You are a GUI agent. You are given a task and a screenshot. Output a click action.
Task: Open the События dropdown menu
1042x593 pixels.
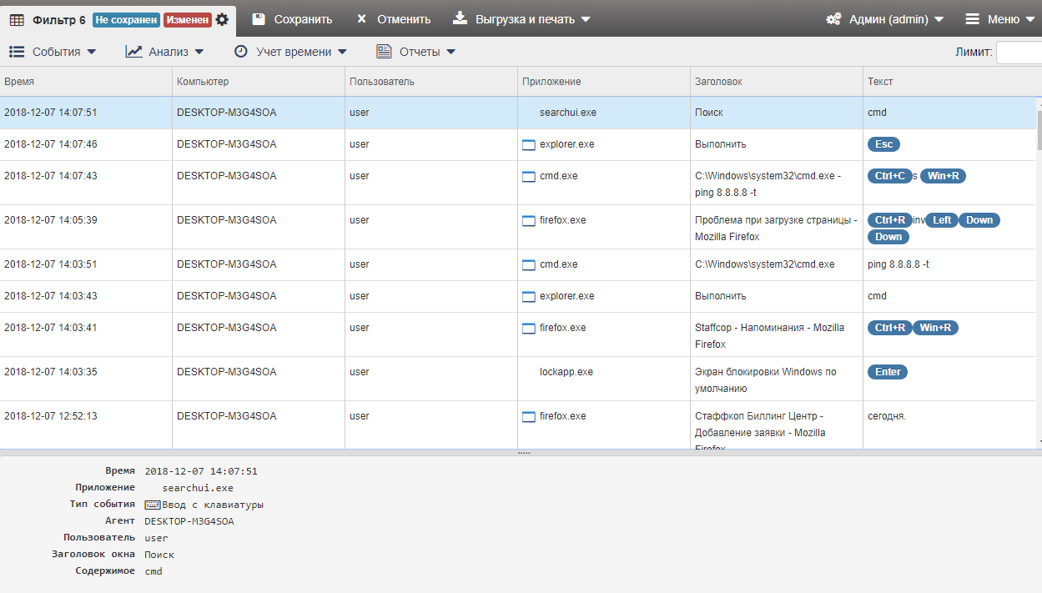coord(53,52)
